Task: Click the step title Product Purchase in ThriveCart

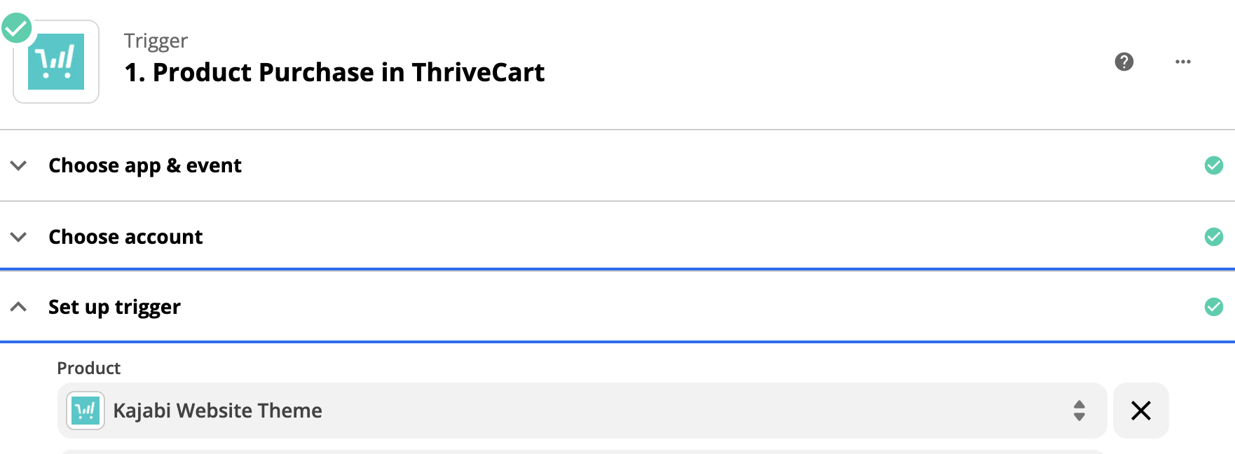Action: tap(334, 72)
